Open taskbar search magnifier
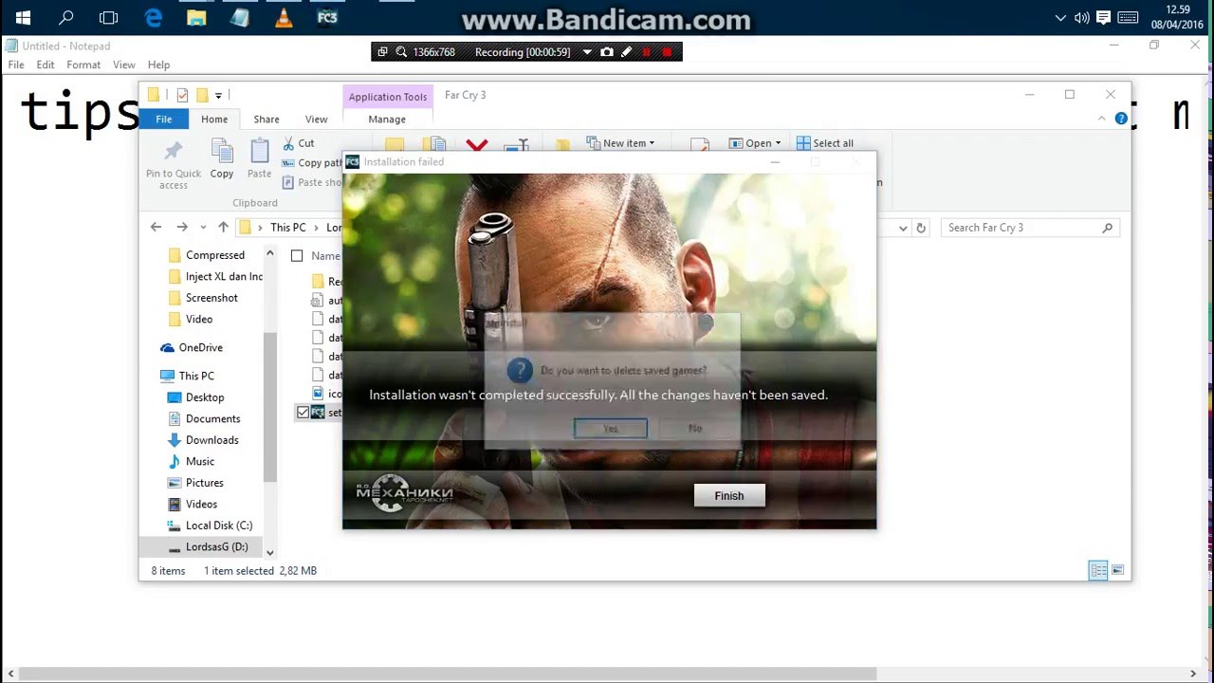This screenshot has width=1214, height=683. point(65,17)
